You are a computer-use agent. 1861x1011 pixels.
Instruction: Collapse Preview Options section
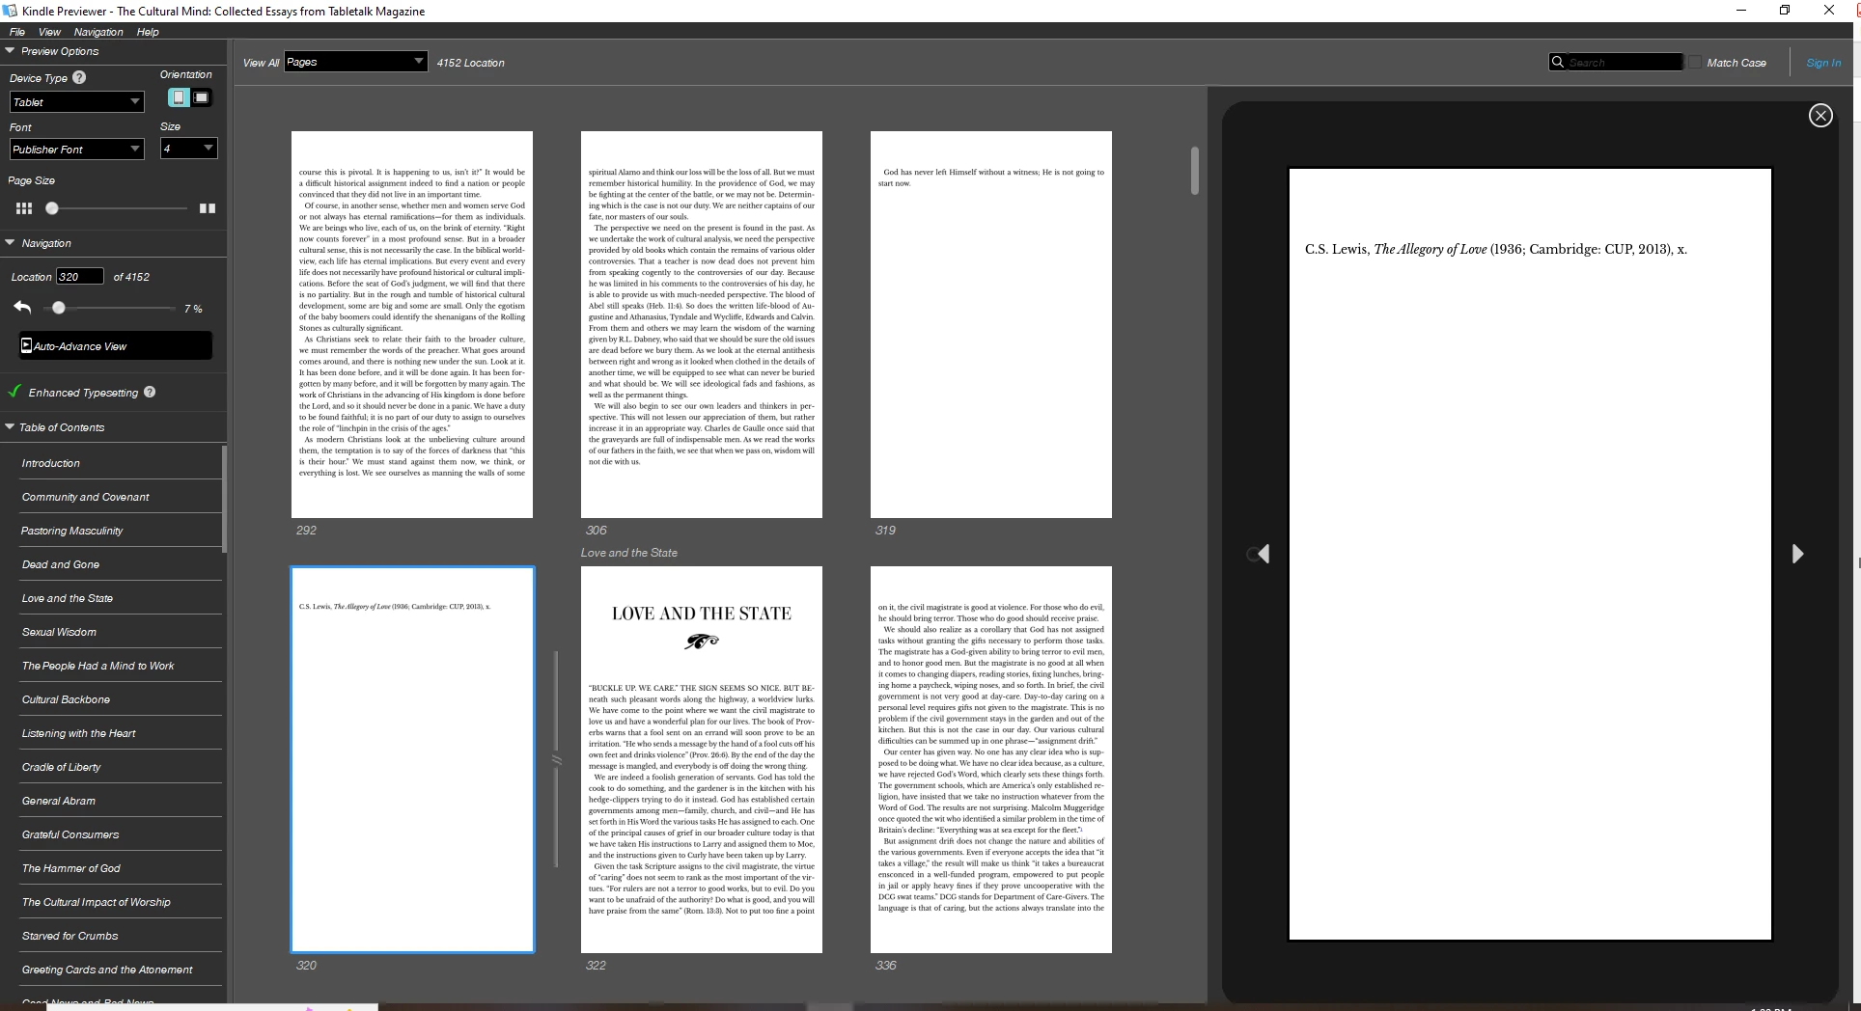[10, 51]
